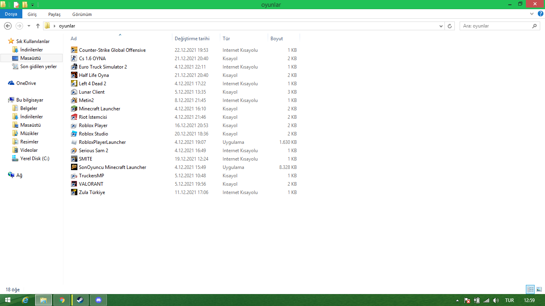Open the Paylaş ribbon tab
Image resolution: width=545 pixels, height=306 pixels.
click(x=55, y=14)
